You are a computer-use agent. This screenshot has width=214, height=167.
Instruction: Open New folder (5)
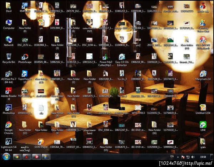pos(57,128)
